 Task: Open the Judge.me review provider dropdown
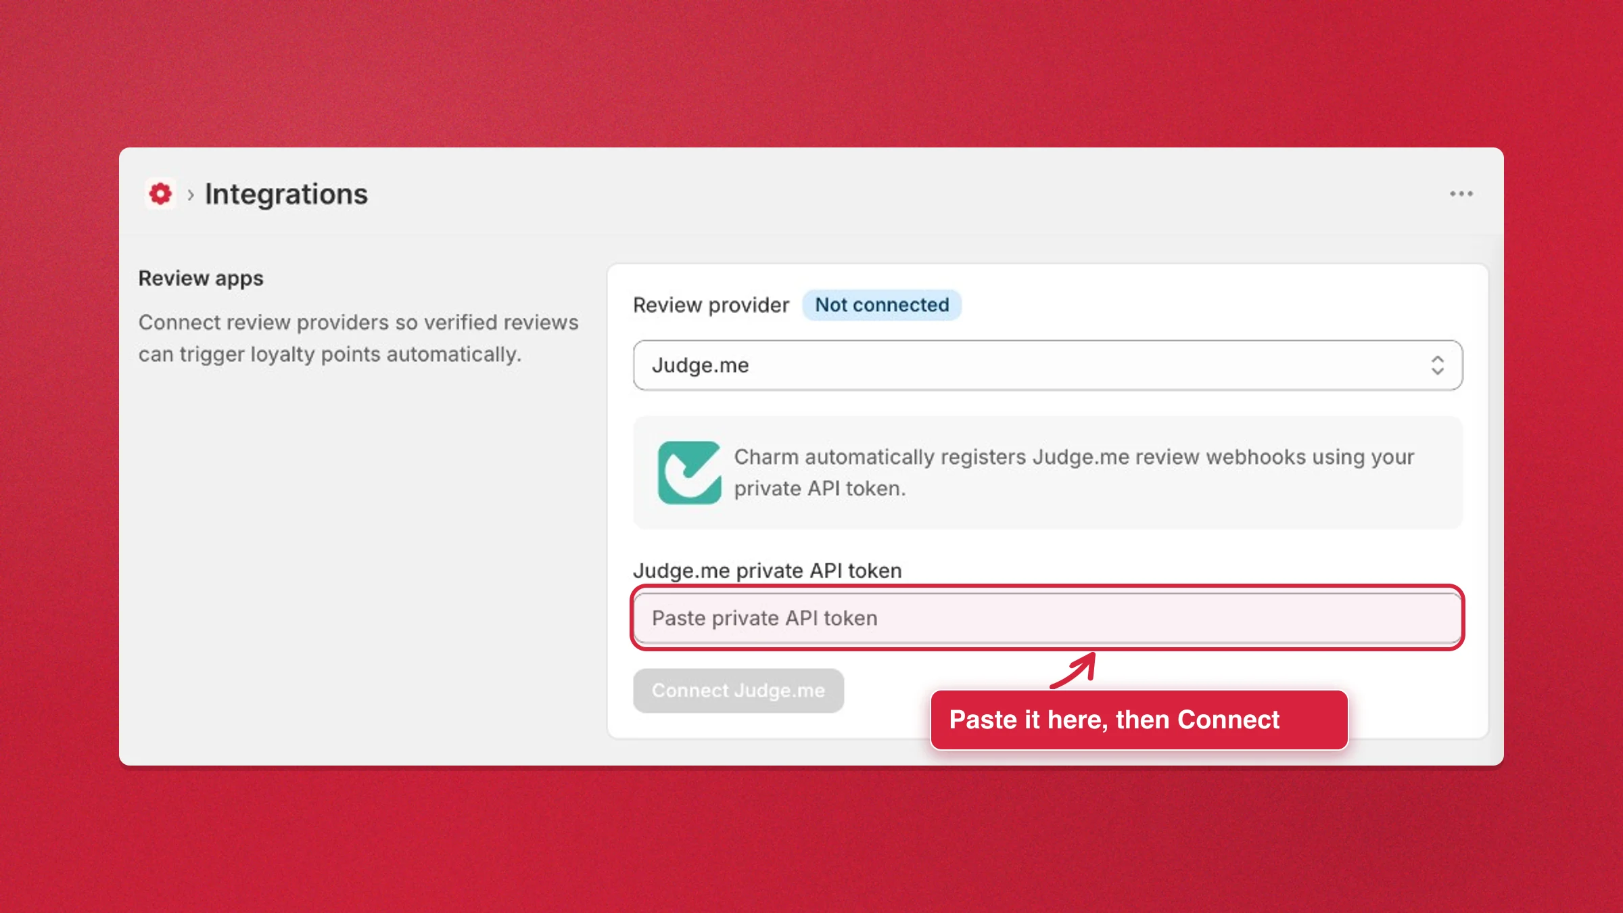(1048, 365)
